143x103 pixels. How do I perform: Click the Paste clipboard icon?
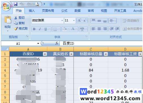(x=8, y=20)
